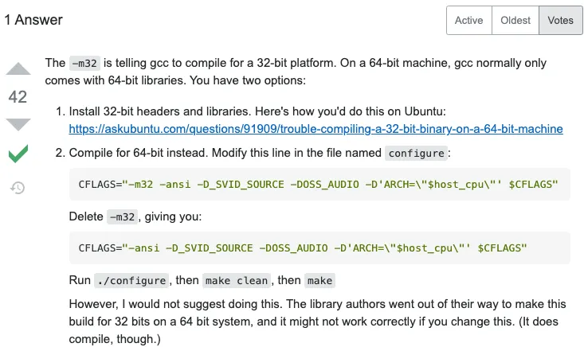Click the -m32 inline code in first sentence
Screen dimensions: 584x347
coord(83,63)
